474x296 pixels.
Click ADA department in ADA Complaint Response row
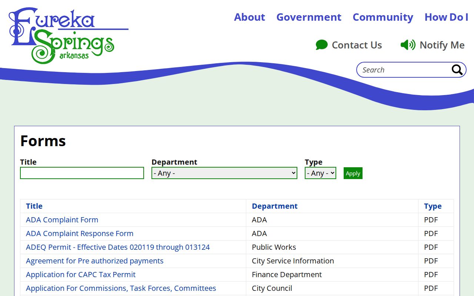click(x=259, y=233)
